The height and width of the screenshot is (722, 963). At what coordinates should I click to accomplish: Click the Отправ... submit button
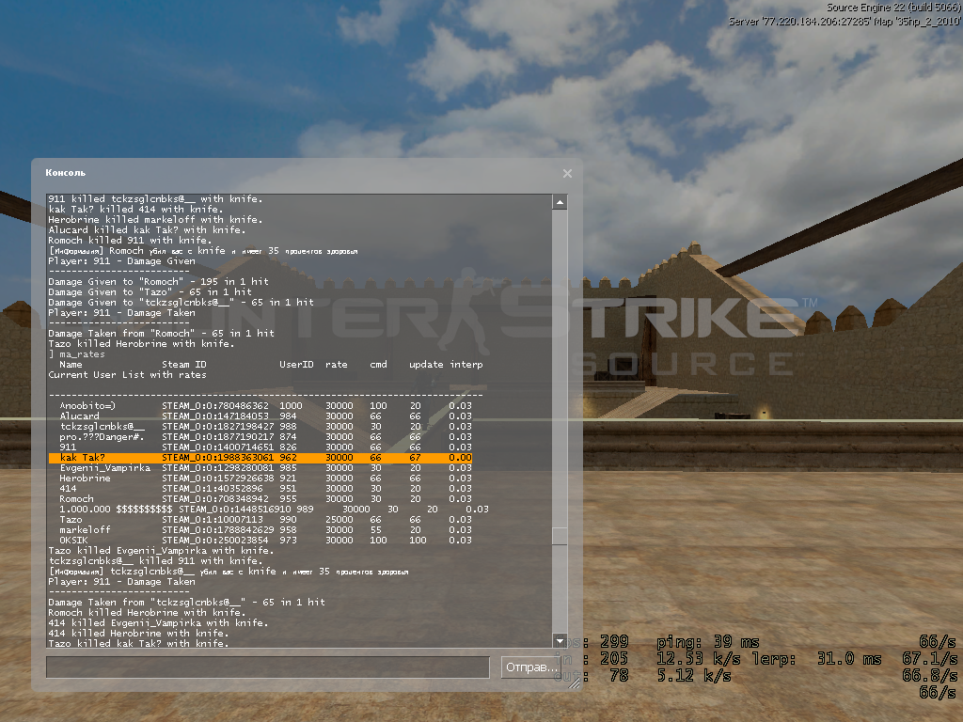530,667
